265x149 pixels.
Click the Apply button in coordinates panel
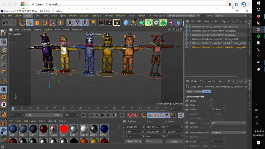[x=174, y=141]
